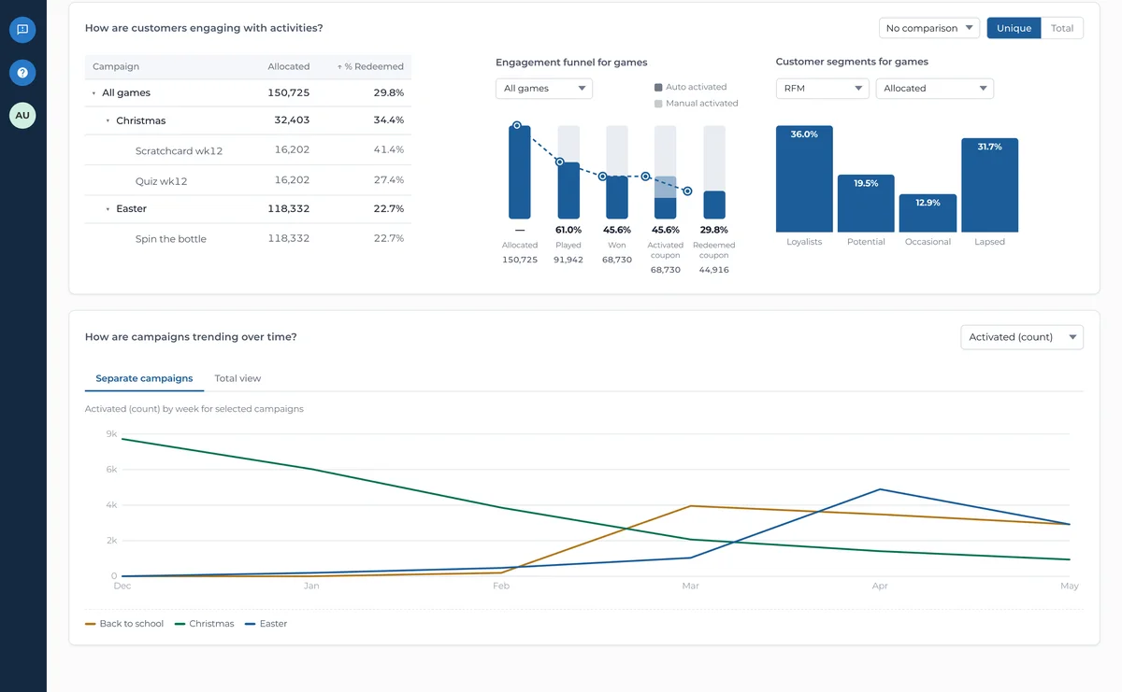Open the All games funnel dropdown
1122x692 pixels.
[x=544, y=89]
